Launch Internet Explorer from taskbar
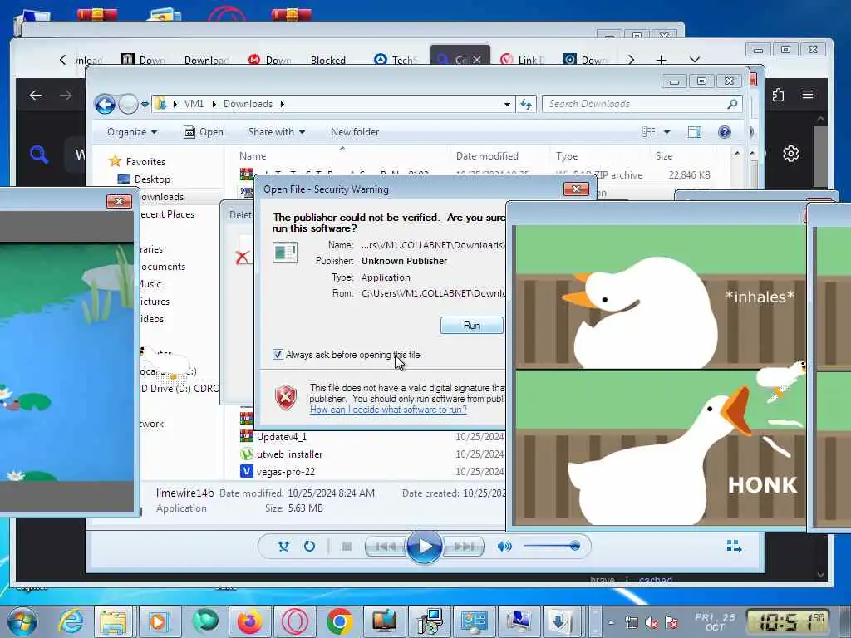The width and height of the screenshot is (851, 638). click(x=71, y=621)
